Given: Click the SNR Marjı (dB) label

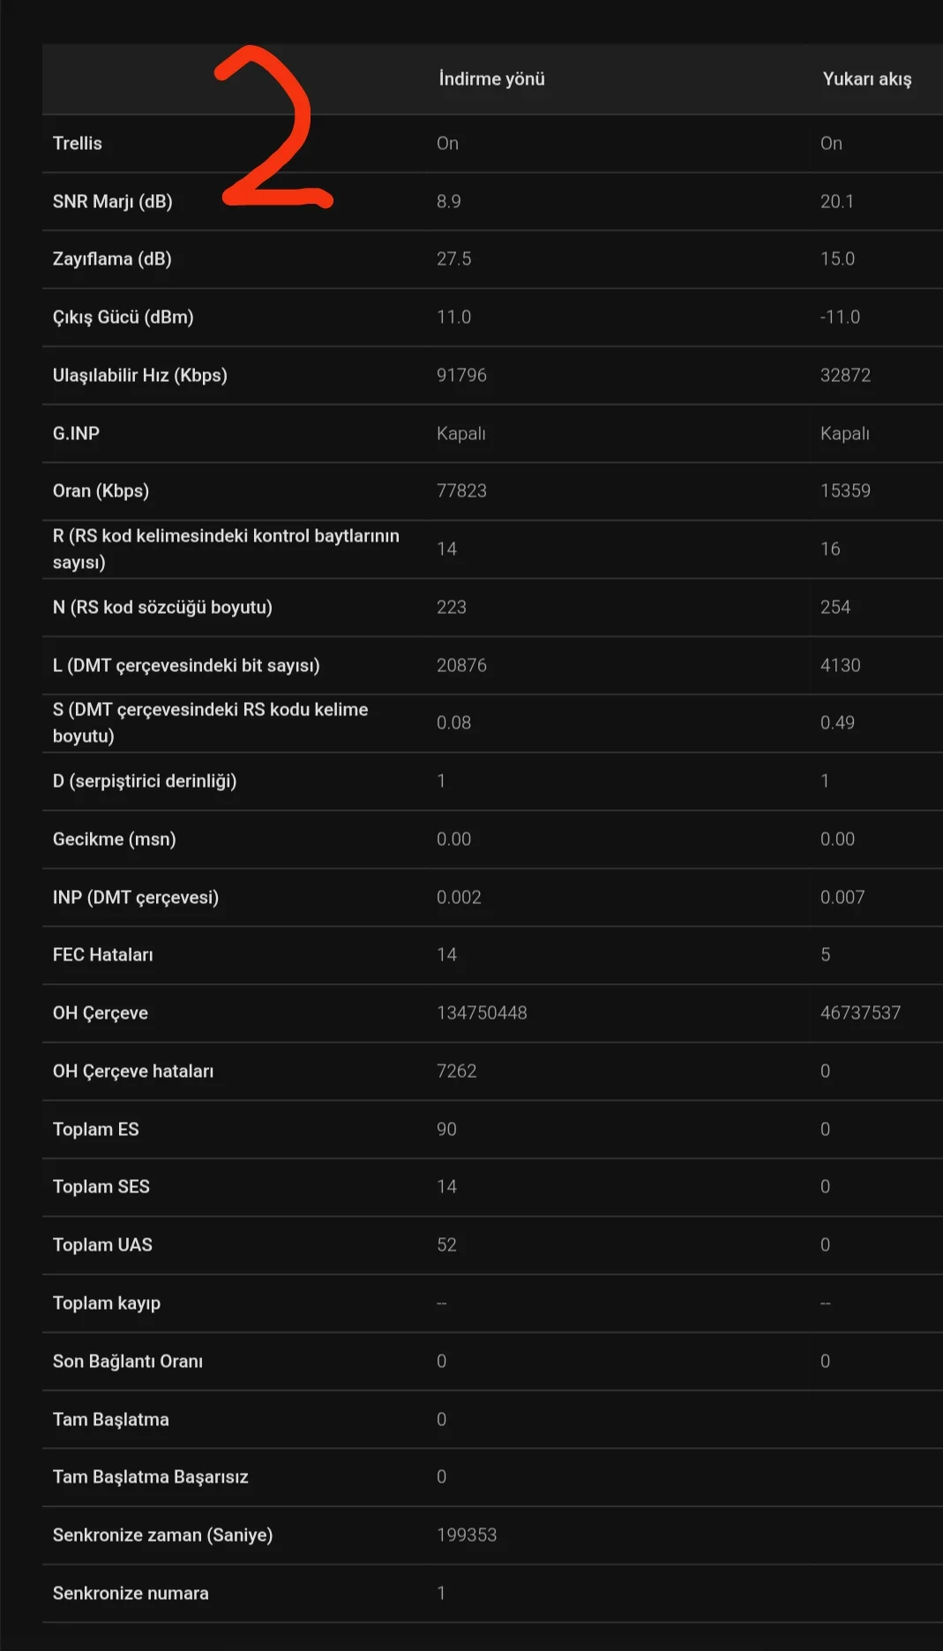Looking at the screenshot, I should pos(112,202).
